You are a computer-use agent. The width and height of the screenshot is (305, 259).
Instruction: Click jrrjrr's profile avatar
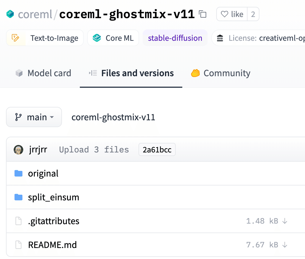pyautogui.click(x=18, y=150)
